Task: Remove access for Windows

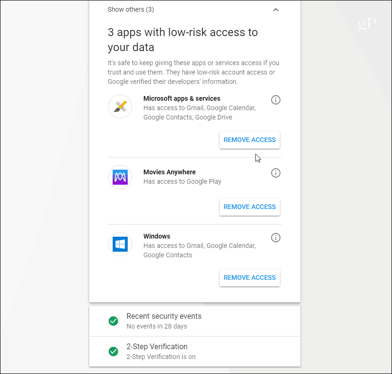Action: pos(249,278)
